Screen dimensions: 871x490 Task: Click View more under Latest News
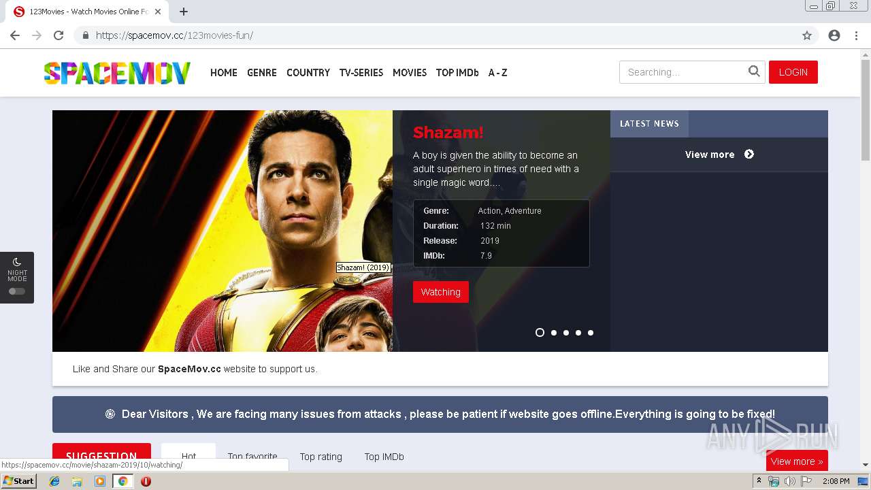(710, 154)
